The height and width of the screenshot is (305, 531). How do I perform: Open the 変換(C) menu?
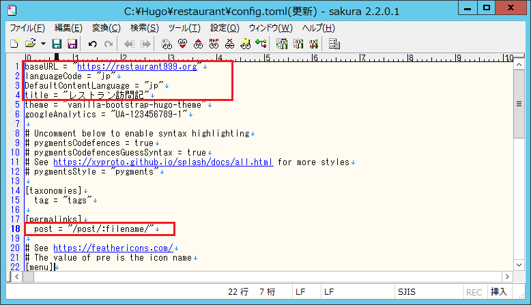(106, 28)
